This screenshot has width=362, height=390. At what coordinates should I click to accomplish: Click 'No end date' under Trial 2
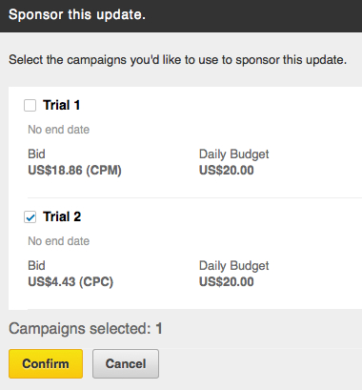59,241
